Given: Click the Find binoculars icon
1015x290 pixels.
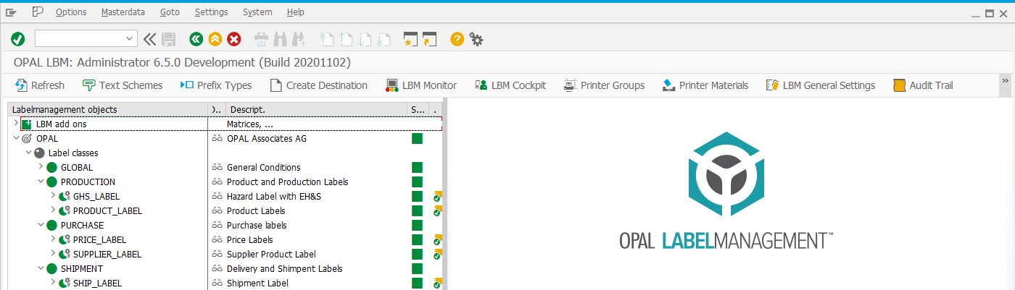Looking at the screenshot, I should tap(281, 39).
